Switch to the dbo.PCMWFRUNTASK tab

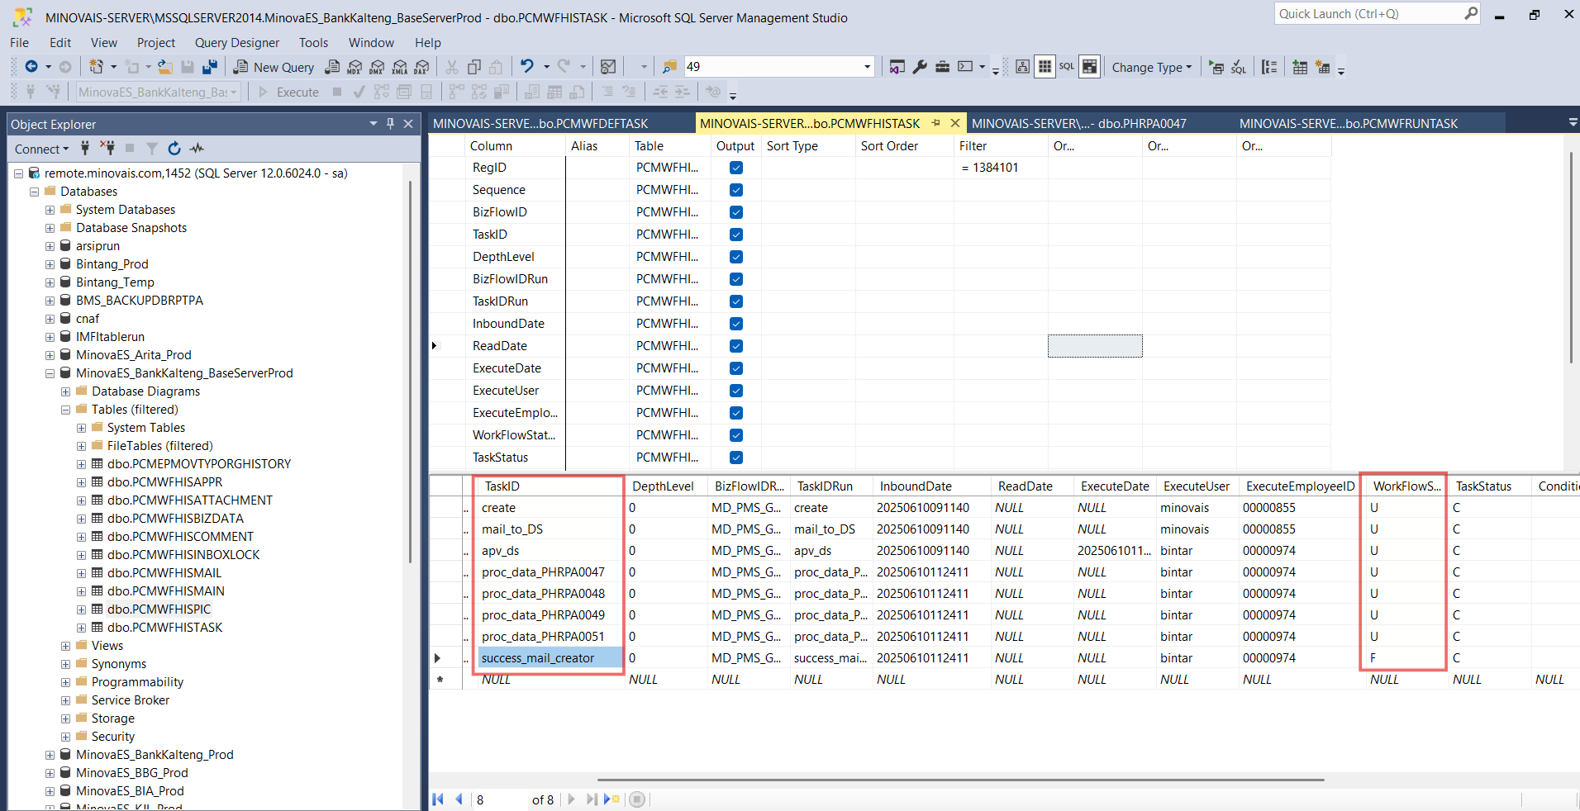1349,124
